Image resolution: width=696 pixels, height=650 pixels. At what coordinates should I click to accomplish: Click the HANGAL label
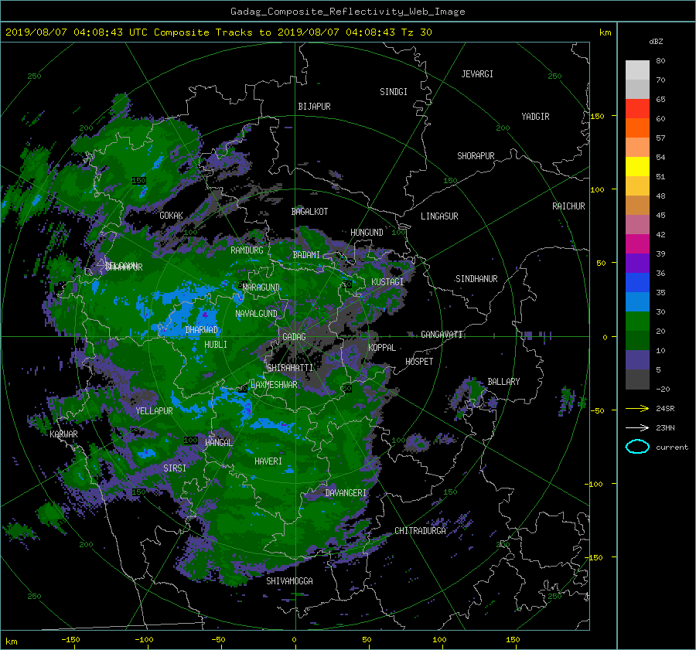pyautogui.click(x=218, y=443)
